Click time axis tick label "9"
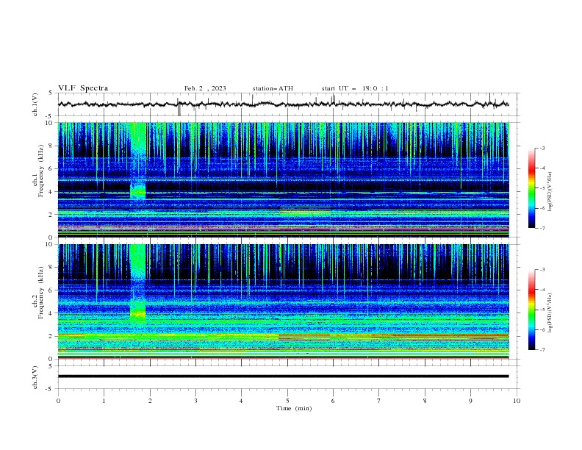582x450 pixels. pos(470,401)
